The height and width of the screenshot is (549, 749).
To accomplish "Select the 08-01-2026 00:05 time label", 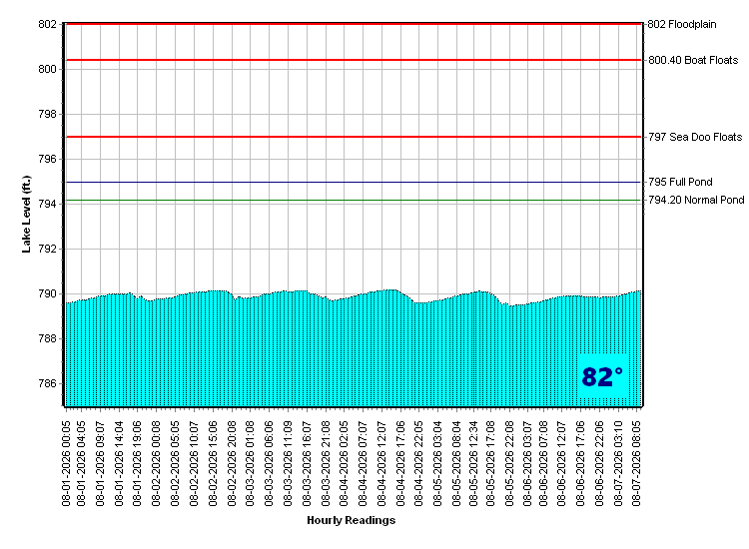I will point(66,463).
